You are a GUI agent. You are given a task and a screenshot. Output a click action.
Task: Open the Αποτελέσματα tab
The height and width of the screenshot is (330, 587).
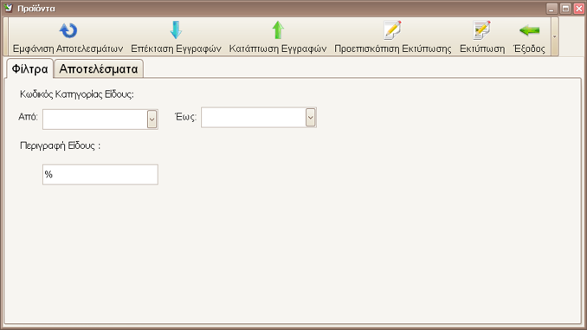(99, 69)
